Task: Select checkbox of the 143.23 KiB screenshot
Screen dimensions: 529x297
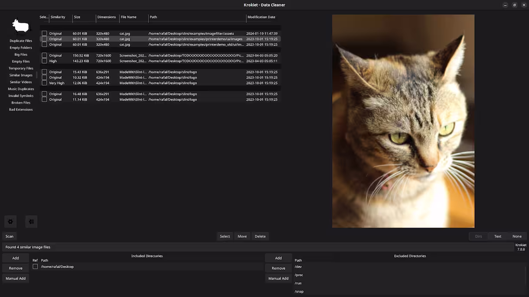Action: [x=44, y=61]
